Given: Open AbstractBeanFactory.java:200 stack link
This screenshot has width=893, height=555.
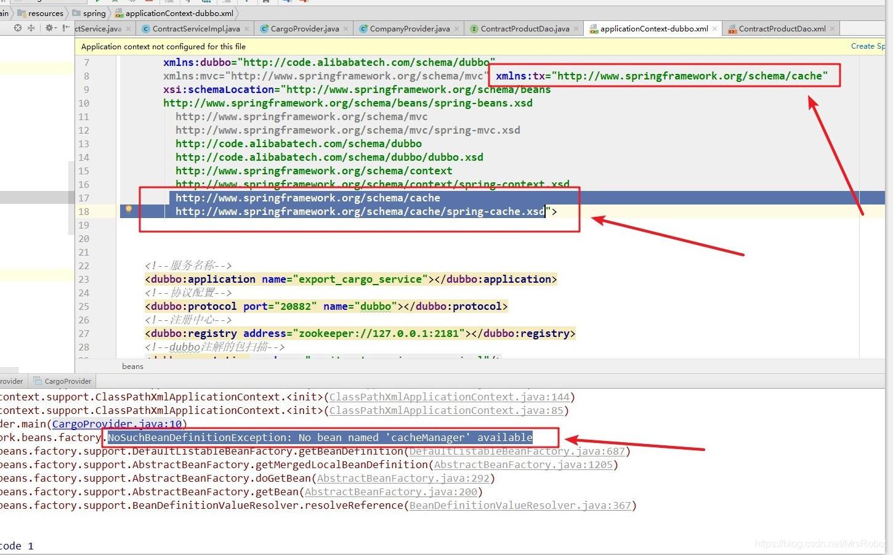Looking at the screenshot, I should pyautogui.click(x=391, y=492).
